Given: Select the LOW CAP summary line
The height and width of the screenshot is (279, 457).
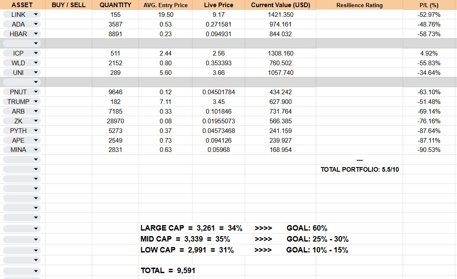Looking at the screenshot, I should point(187,250).
